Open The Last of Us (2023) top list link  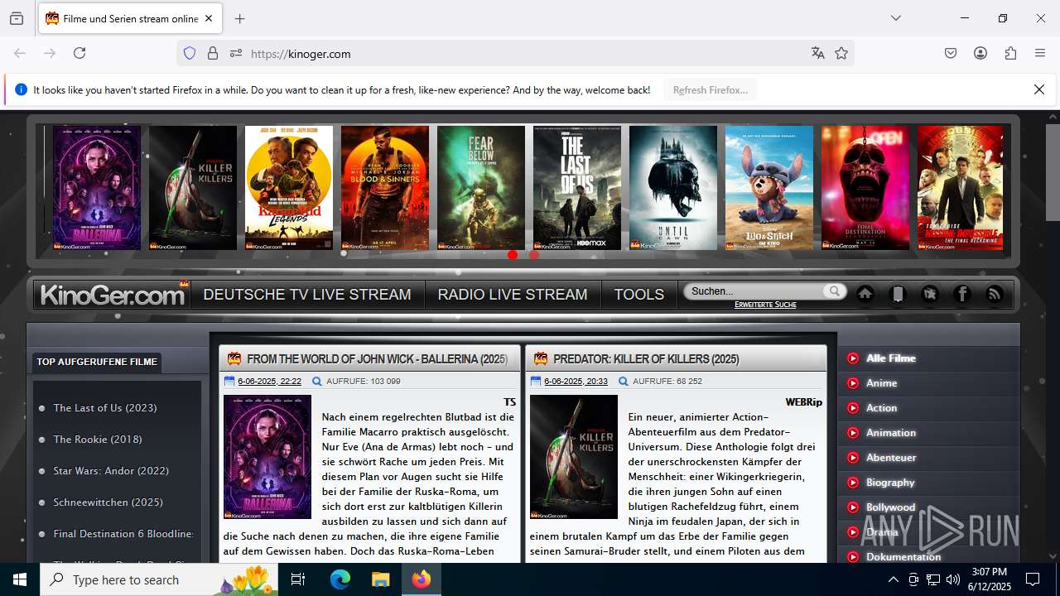pos(105,408)
